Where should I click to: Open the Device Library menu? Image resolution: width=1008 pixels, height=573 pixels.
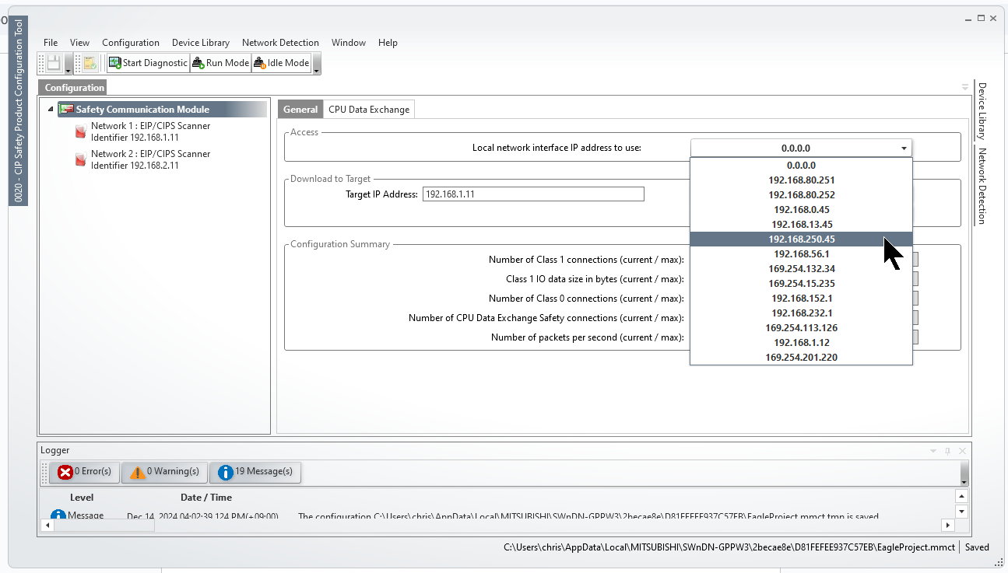(201, 43)
